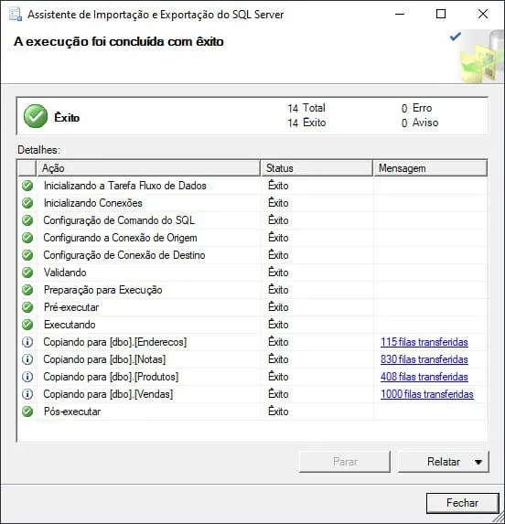Click info icon beside Copiando para [dbo].[Notas]
This screenshot has width=505, height=524.
click(x=27, y=359)
